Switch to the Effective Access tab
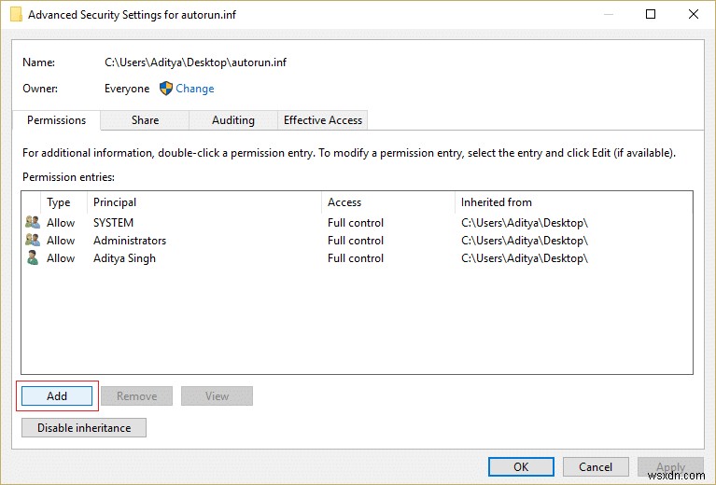This screenshot has width=716, height=485. 323,120
